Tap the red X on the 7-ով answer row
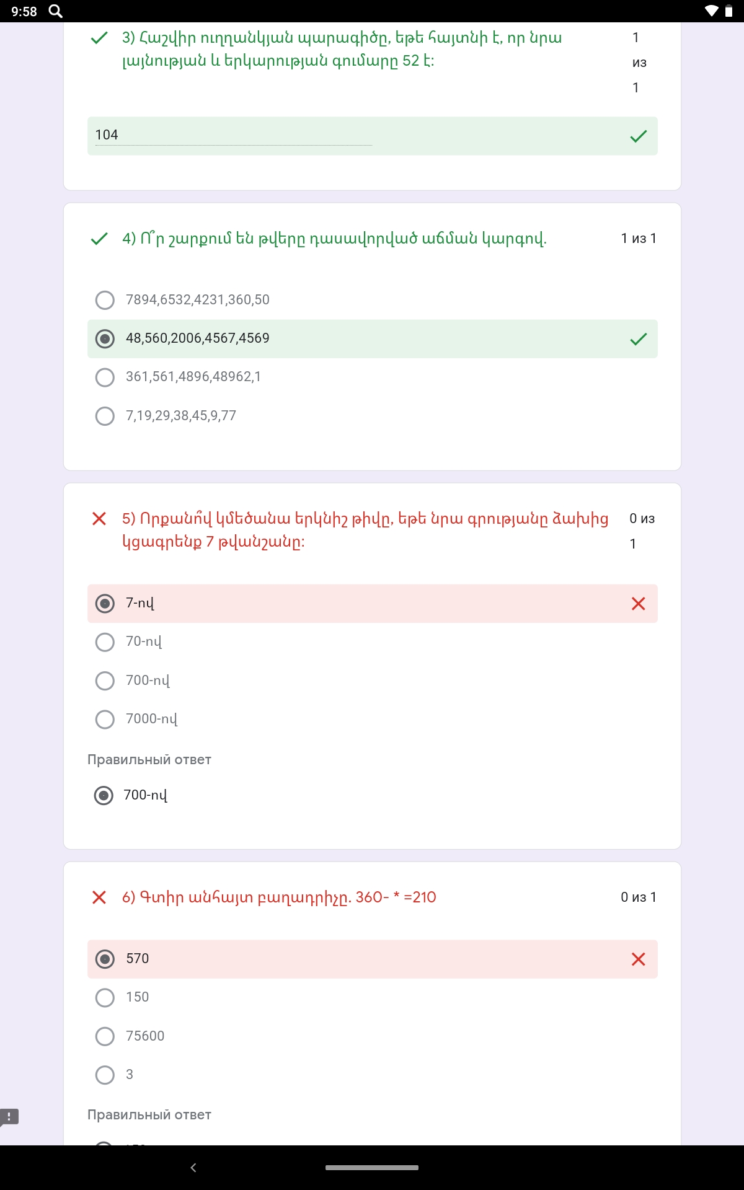This screenshot has height=1190, width=744. coord(638,604)
